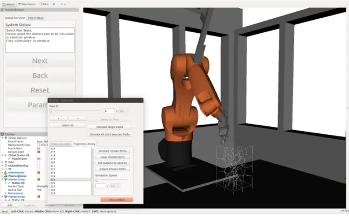Toggle the Default Light checkbox
The width and height of the screenshot is (349, 216).
point(39,152)
